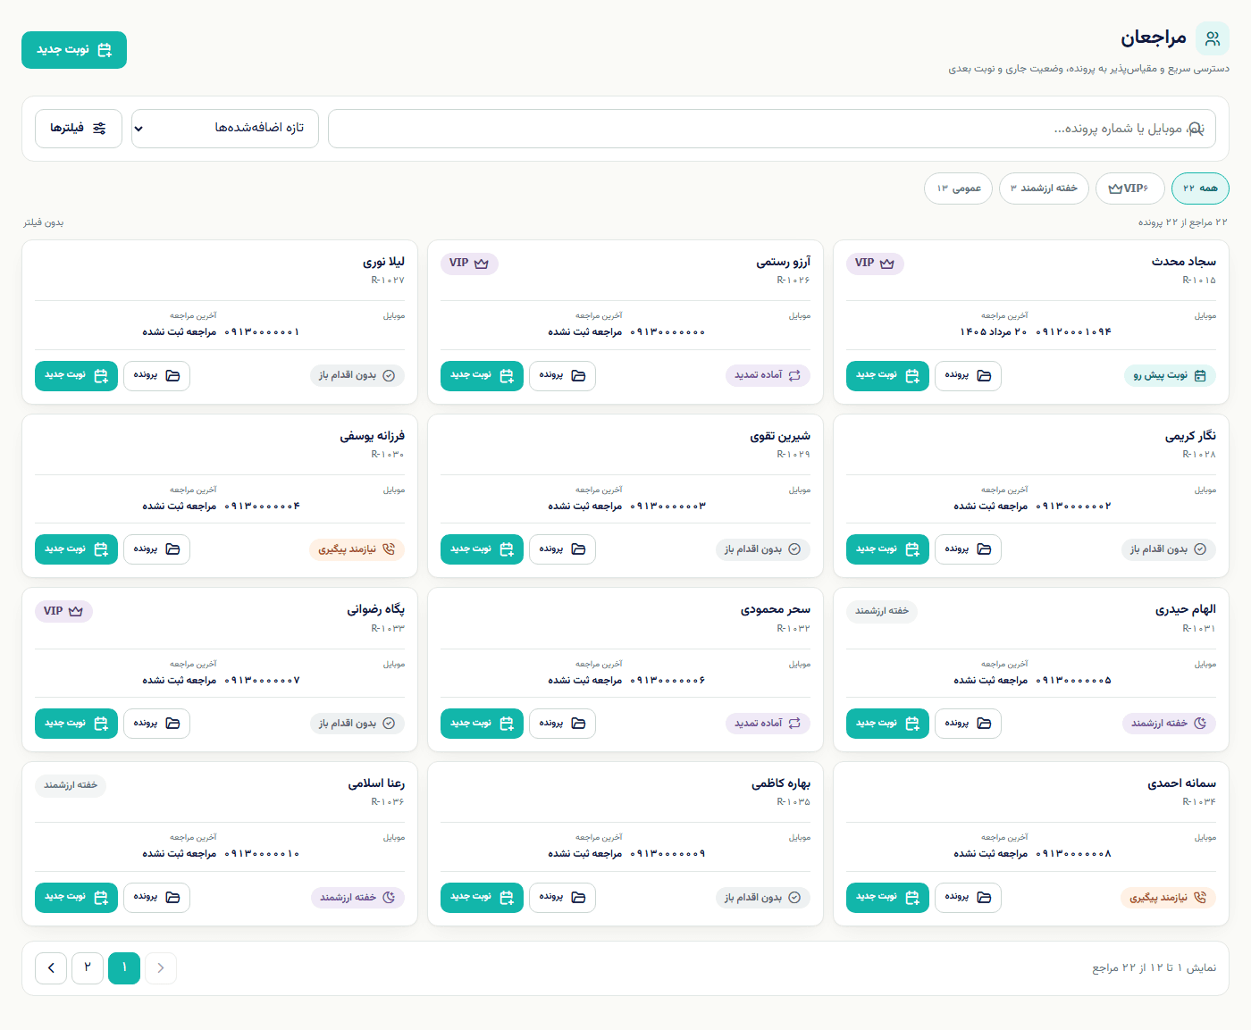Click the calendar-plus icon on شیرین تقوی's card
The height and width of the screenshot is (1030, 1251).
coord(507,549)
